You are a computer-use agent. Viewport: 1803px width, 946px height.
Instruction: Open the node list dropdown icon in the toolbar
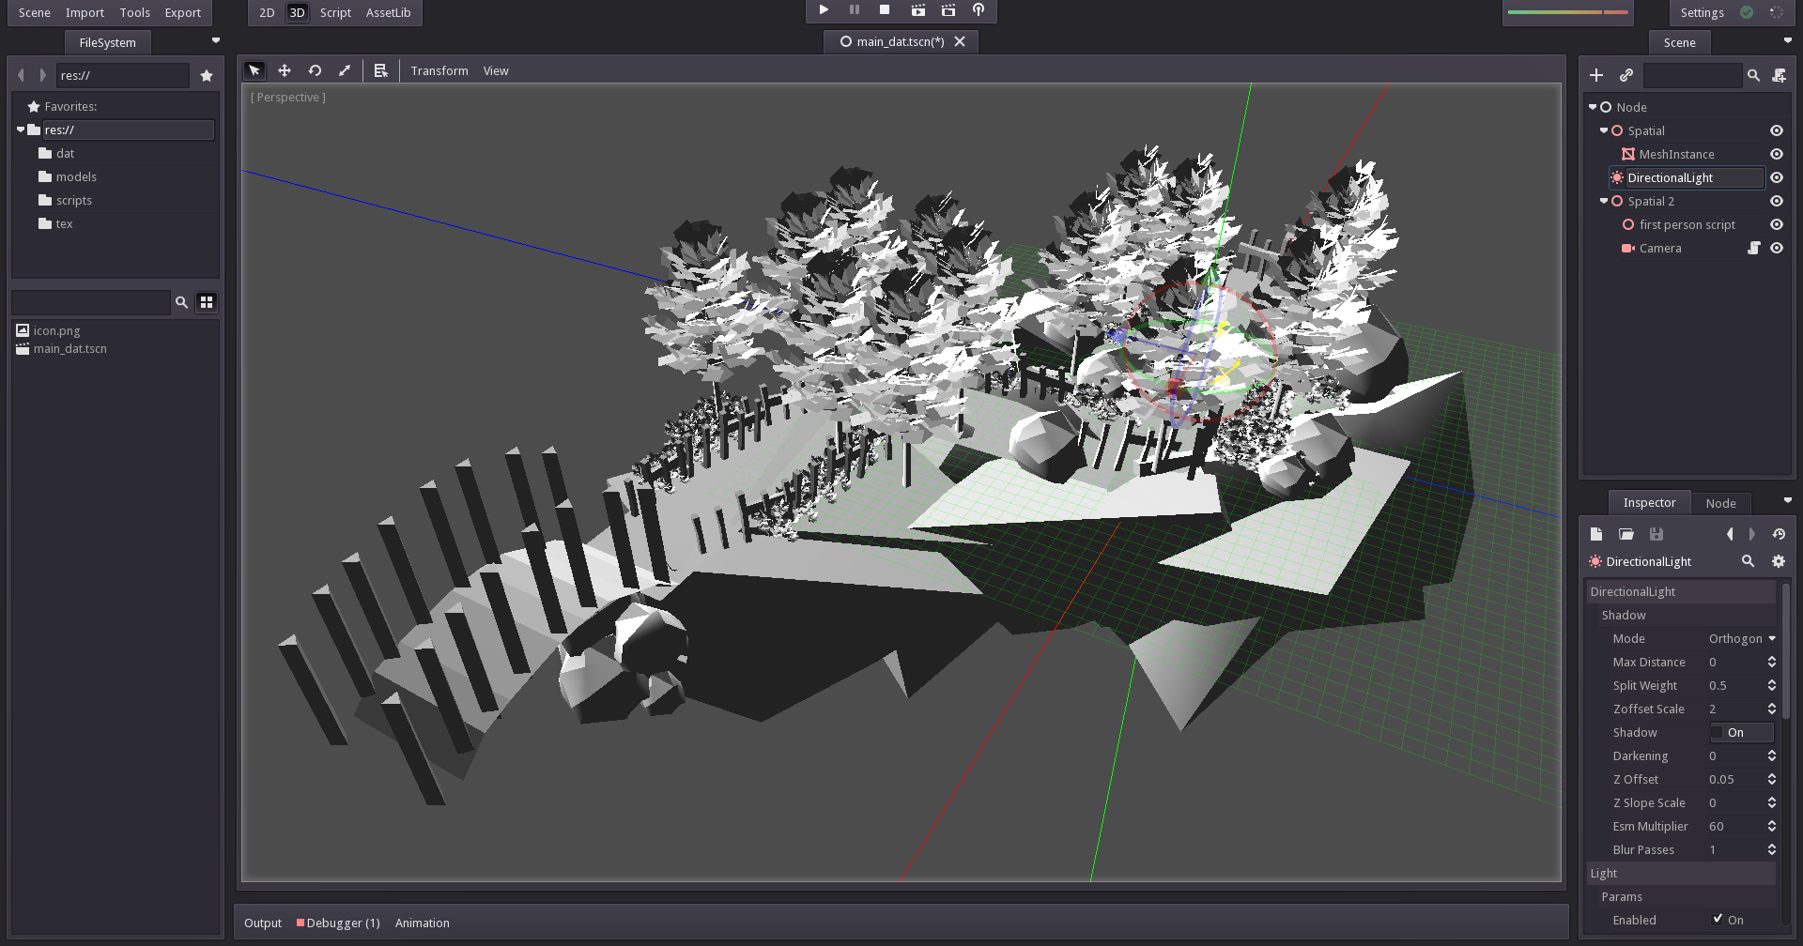(x=381, y=70)
